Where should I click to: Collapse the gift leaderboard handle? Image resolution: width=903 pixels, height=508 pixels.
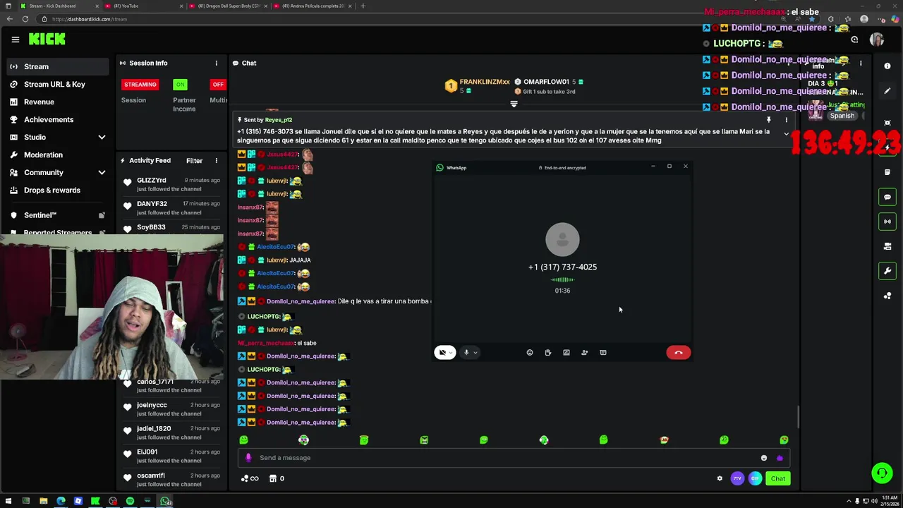point(514,104)
